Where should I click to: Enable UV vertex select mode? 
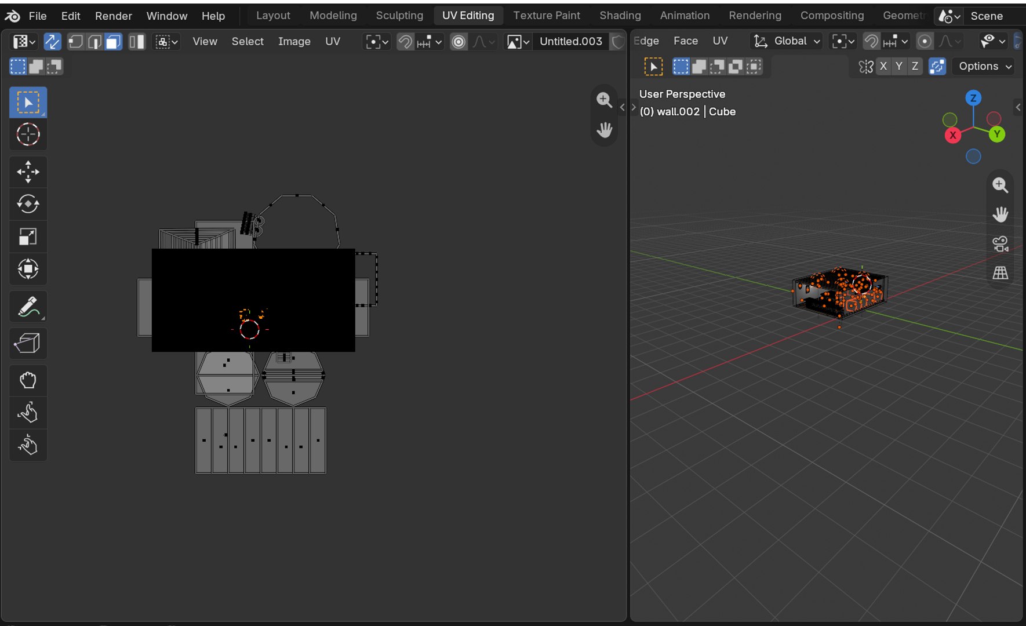pyautogui.click(x=75, y=42)
